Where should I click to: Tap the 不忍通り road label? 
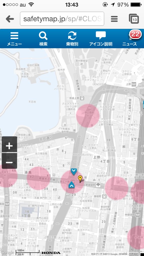tap(46, 139)
